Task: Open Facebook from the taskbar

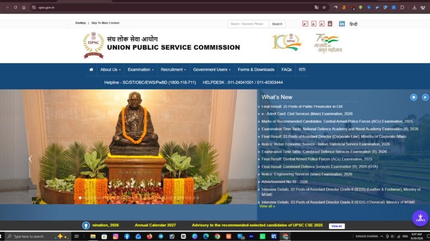Action: 127,236
